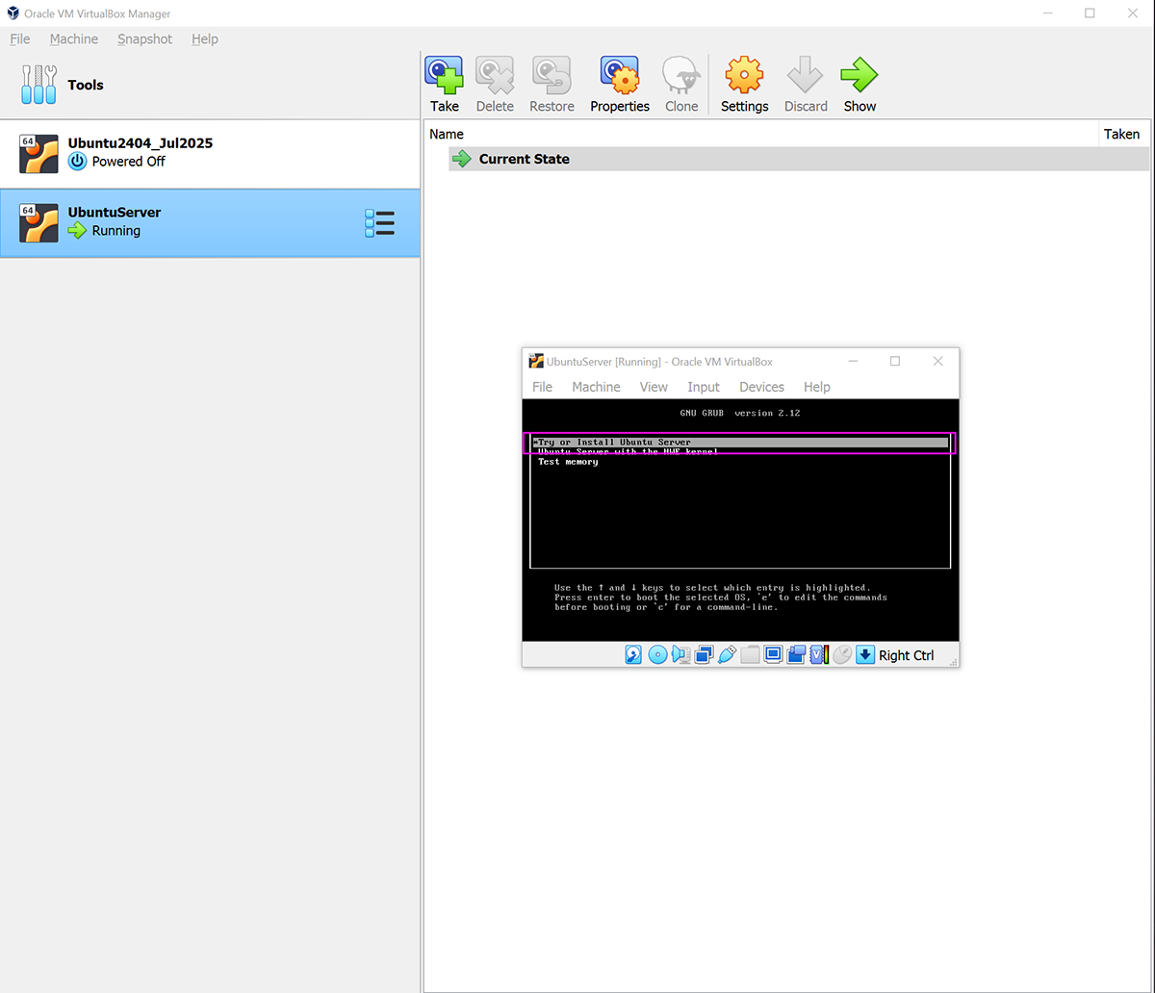Click the Discard toolbar icon
This screenshot has width=1155, height=993.
pyautogui.click(x=806, y=74)
